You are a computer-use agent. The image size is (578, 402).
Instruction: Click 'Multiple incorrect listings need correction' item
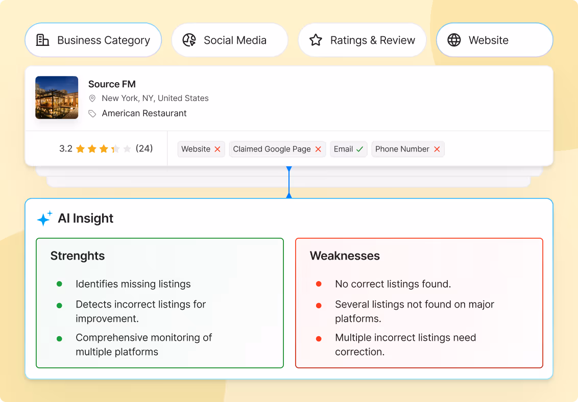click(x=405, y=344)
